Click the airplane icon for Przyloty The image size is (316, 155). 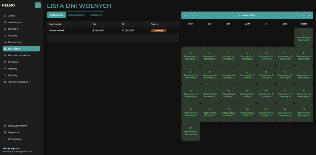pyautogui.click(x=5, y=36)
